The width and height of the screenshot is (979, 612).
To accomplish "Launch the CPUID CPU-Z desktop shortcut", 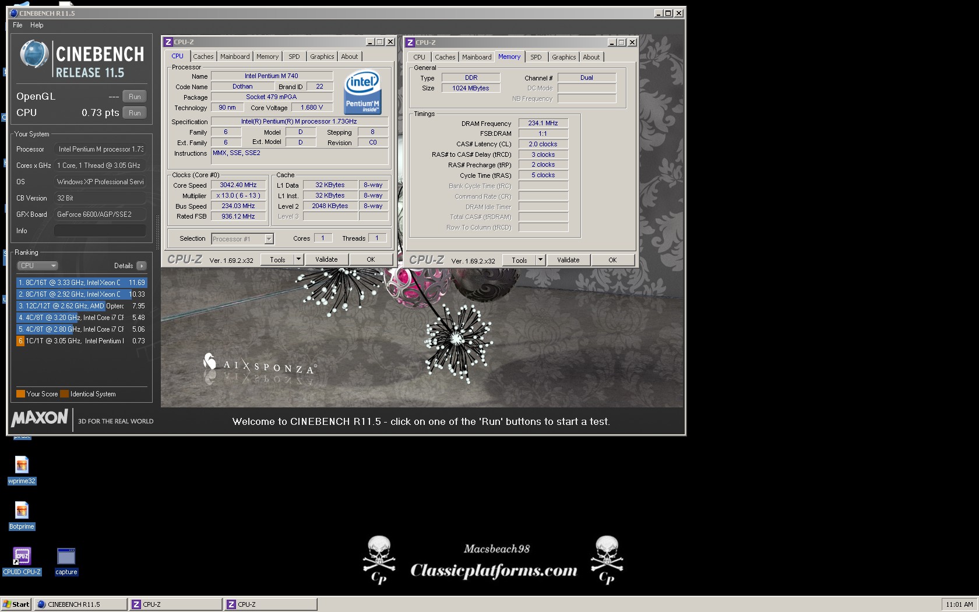I will pyautogui.click(x=22, y=561).
